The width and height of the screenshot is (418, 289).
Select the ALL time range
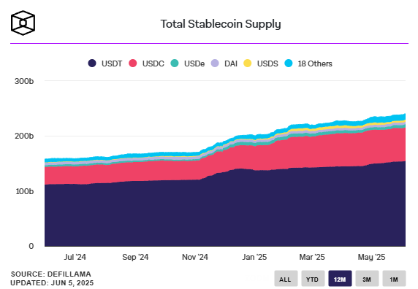click(286, 279)
